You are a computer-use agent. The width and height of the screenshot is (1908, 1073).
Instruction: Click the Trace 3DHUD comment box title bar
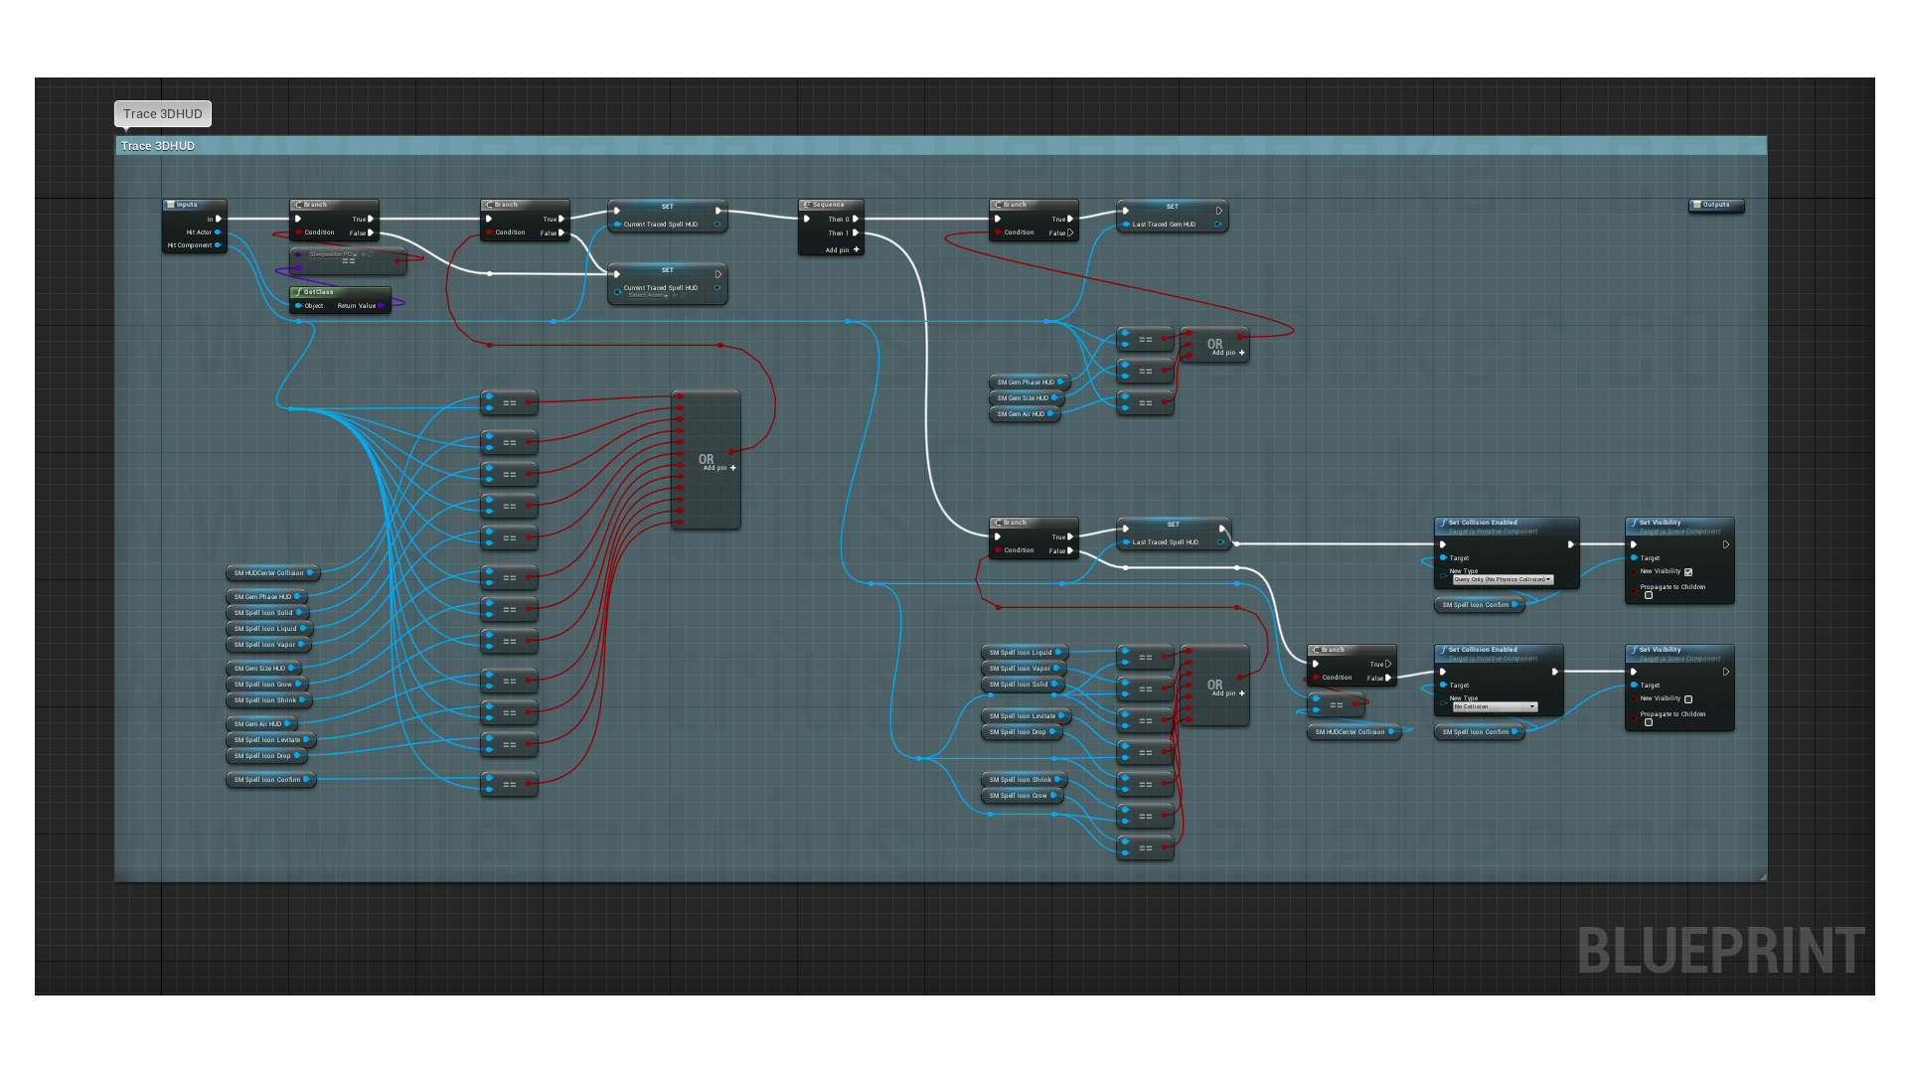[x=940, y=146]
